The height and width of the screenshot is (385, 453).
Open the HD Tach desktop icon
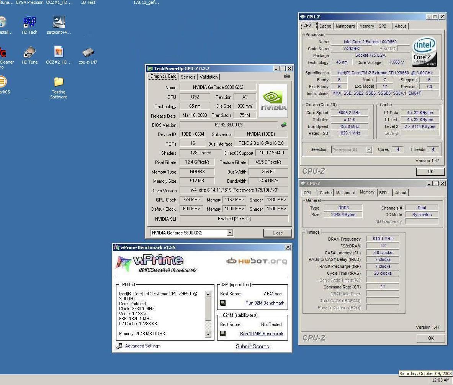pyautogui.click(x=29, y=25)
